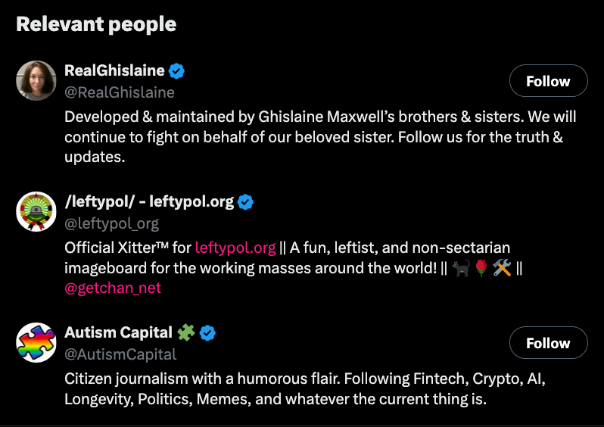The height and width of the screenshot is (427, 604).
Task: Open the @getchan_net mention link
Action: pyautogui.click(x=113, y=288)
